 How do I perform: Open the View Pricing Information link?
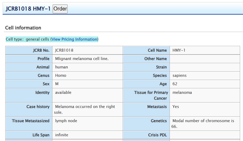coord(74,39)
